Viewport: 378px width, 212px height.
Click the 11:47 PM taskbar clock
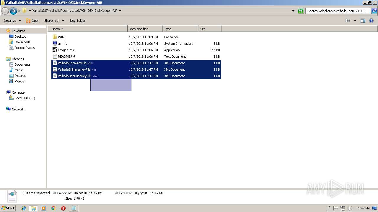[x=363, y=208]
